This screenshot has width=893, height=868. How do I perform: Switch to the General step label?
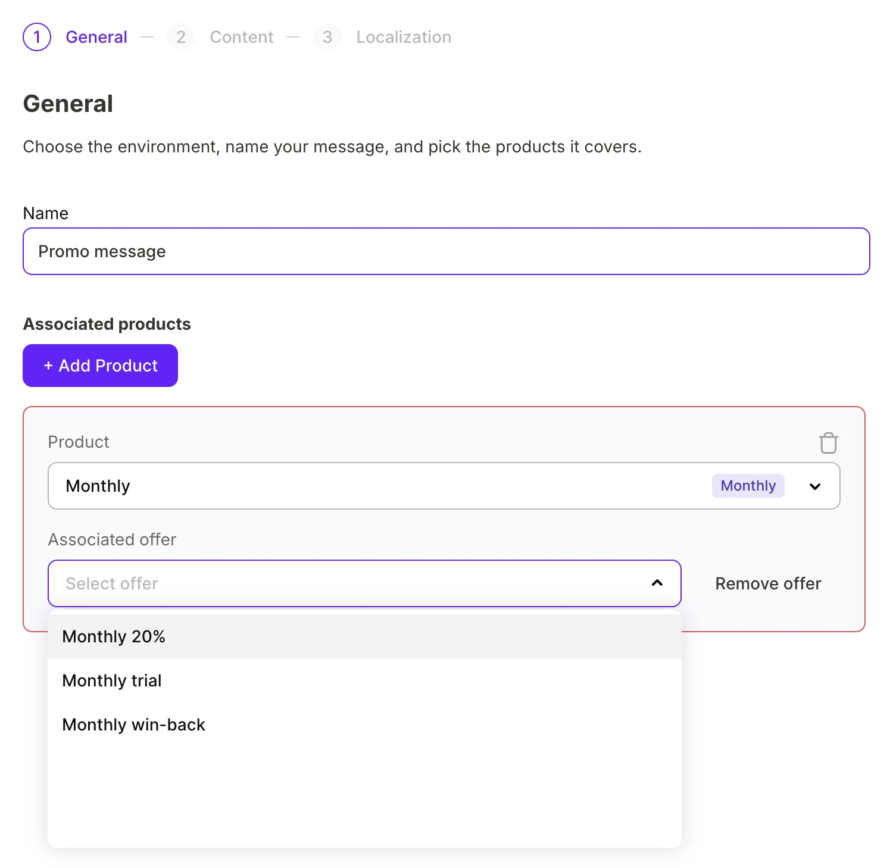(96, 37)
